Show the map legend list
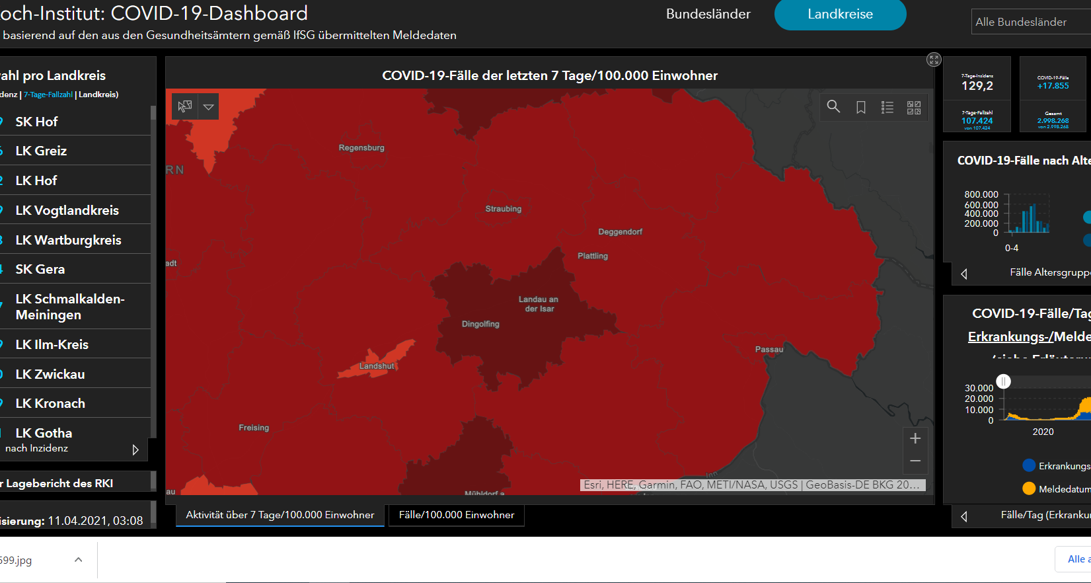This screenshot has height=583, width=1091. click(x=887, y=107)
